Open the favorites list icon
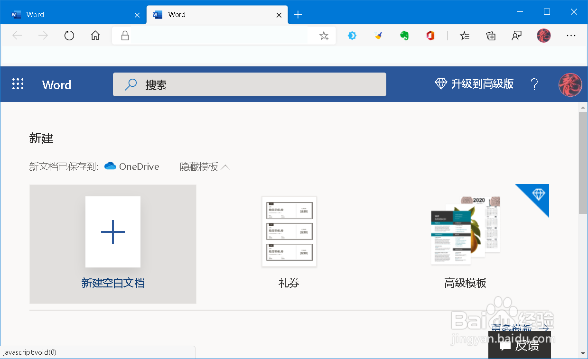The image size is (588, 359). pos(465,36)
